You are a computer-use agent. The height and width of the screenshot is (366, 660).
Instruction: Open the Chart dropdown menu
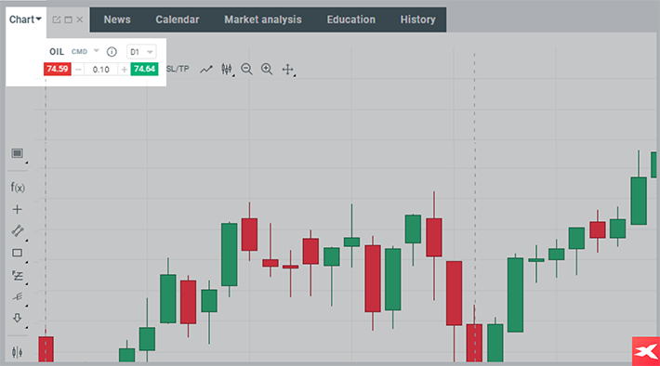25,20
